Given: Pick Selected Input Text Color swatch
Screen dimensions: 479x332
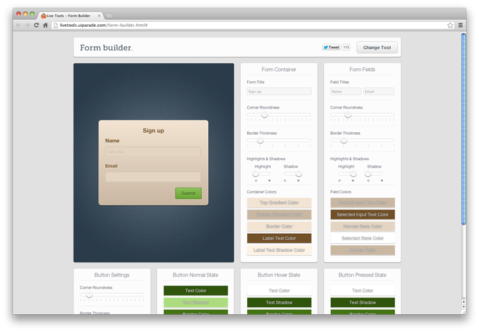Looking at the screenshot, I should tap(362, 215).
